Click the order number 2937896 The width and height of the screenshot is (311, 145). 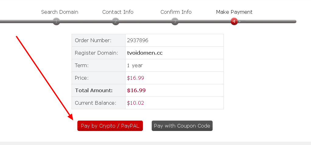(138, 40)
